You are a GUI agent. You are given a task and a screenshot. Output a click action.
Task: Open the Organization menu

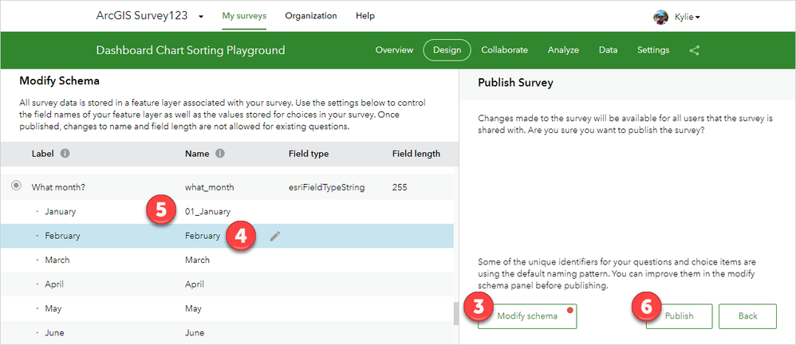click(311, 16)
